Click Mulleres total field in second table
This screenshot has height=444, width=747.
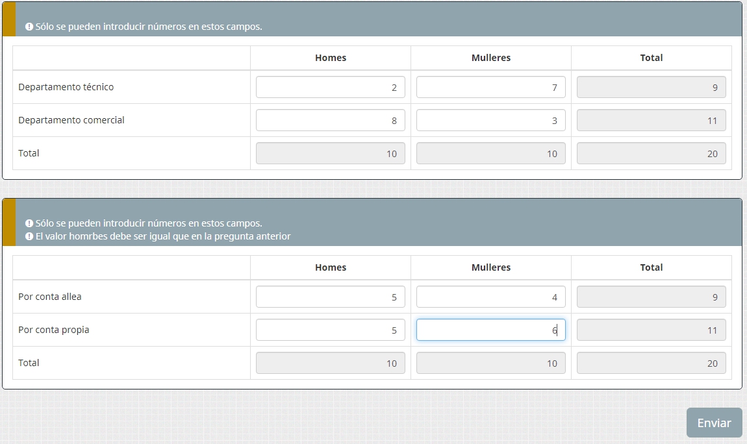click(x=490, y=364)
